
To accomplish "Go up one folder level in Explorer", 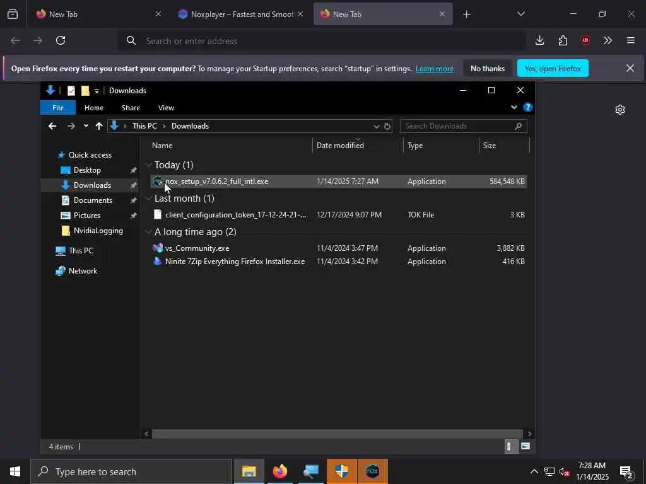I will click(x=99, y=126).
